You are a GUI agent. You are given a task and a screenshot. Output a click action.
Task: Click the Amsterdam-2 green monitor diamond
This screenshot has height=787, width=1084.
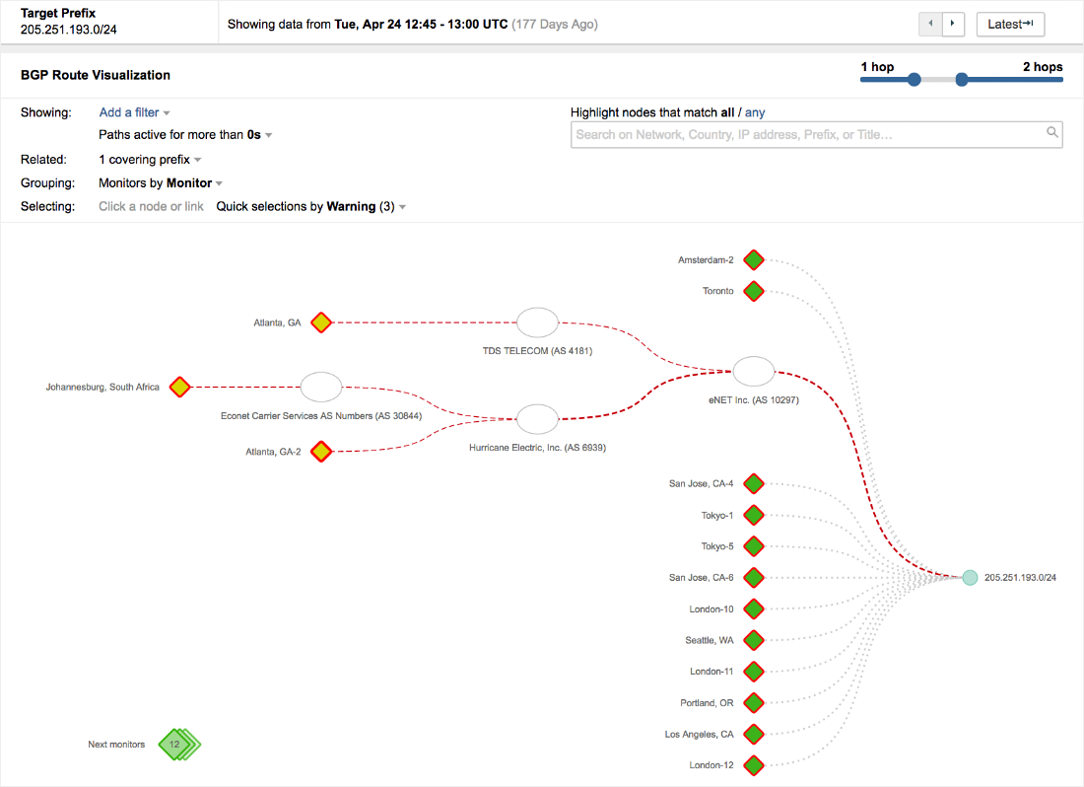click(x=754, y=260)
